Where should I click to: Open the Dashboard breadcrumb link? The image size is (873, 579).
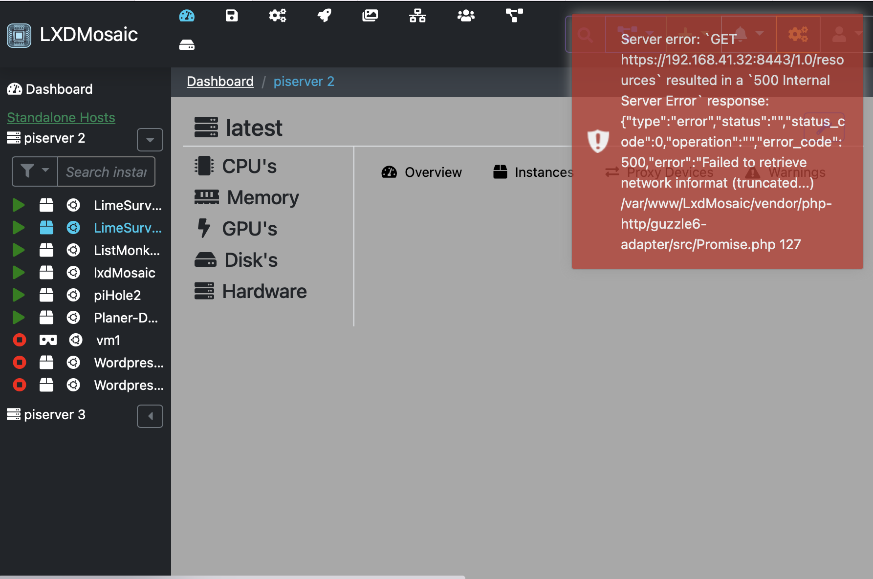220,81
